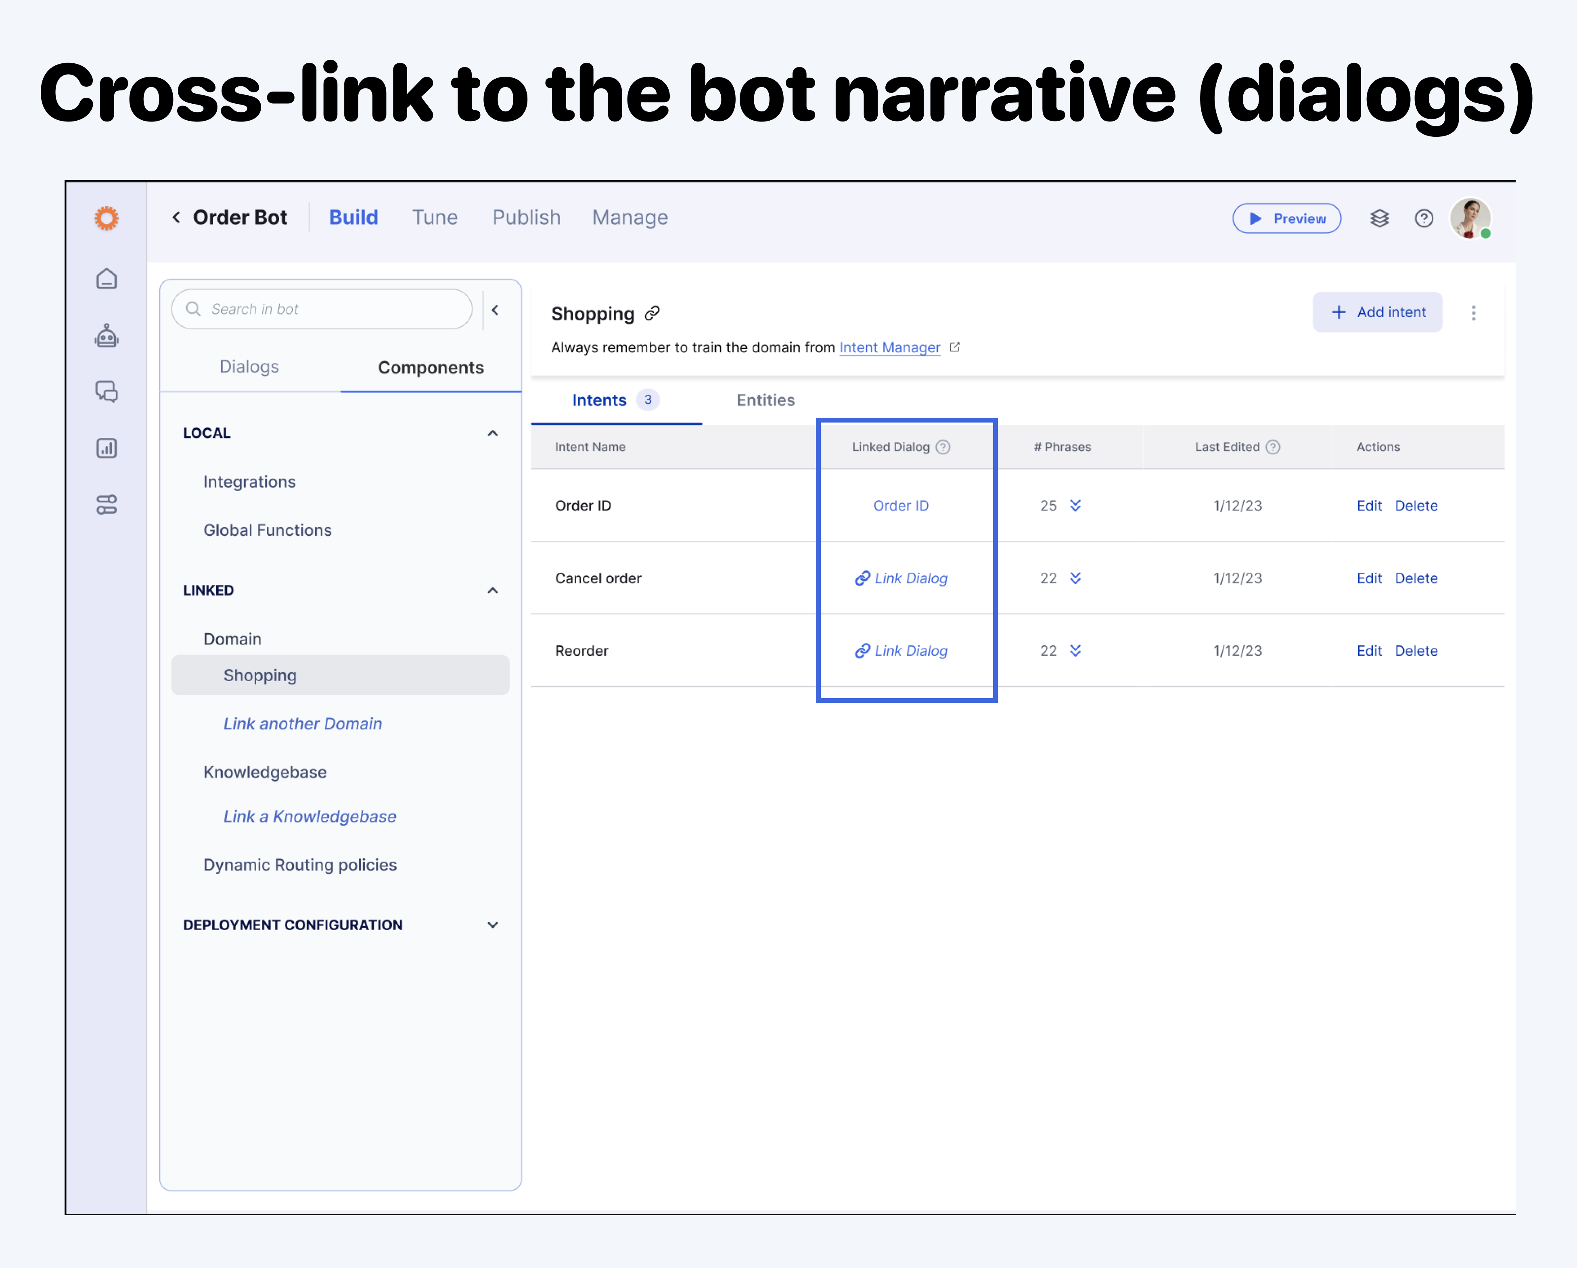Click the Add intent button

point(1377,312)
